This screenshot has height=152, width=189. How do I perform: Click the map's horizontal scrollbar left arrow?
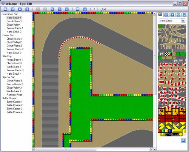(x=34, y=149)
